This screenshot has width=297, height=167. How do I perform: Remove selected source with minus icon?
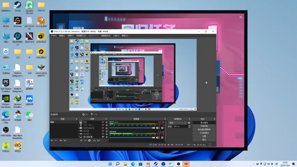pyautogui.click(x=85, y=141)
